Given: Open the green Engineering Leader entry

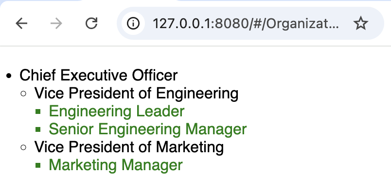Looking at the screenshot, I should [x=116, y=111].
